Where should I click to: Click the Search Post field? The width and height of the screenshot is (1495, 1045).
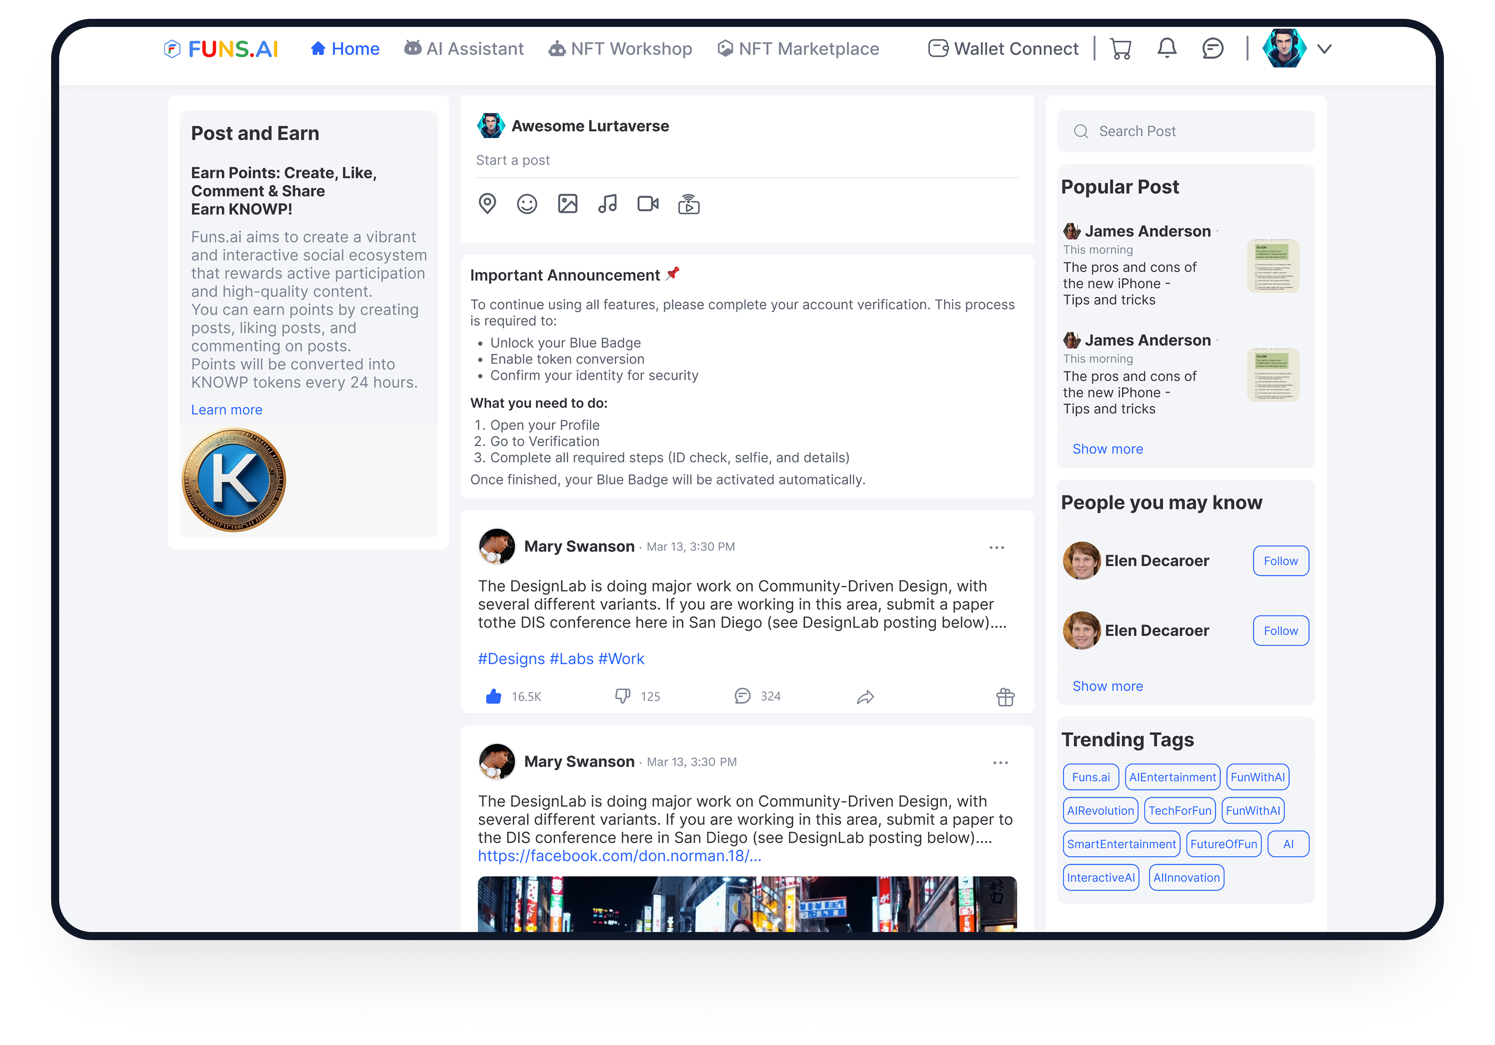coord(1185,131)
